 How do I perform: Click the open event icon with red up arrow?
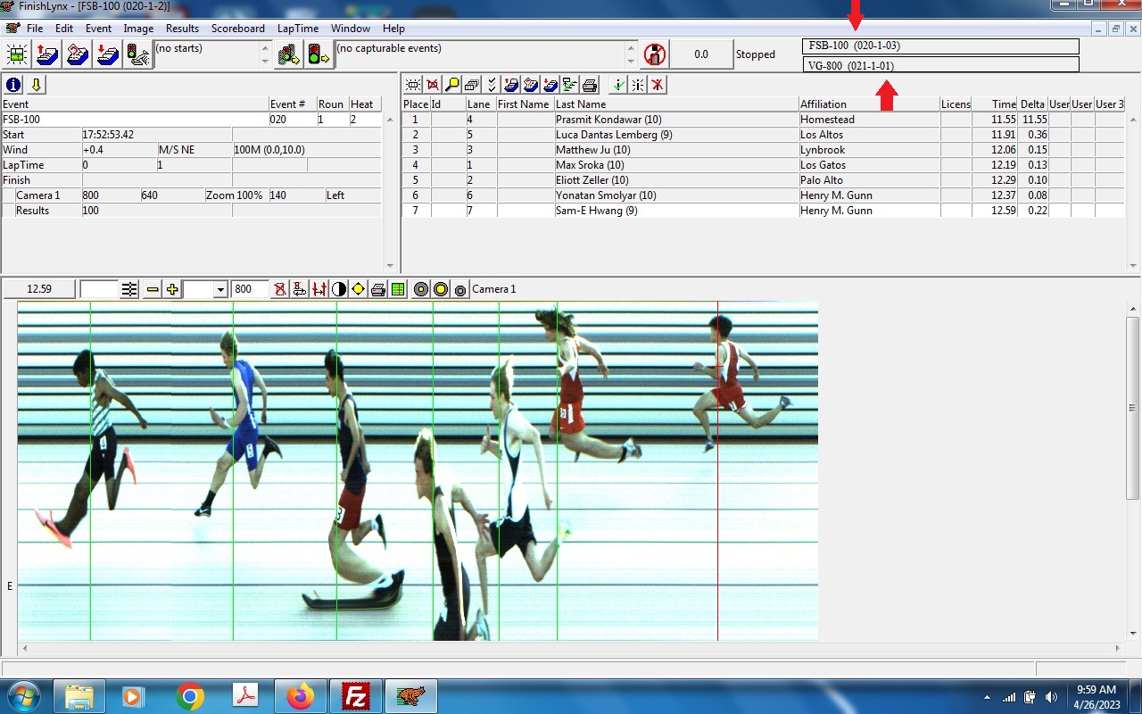pos(46,54)
